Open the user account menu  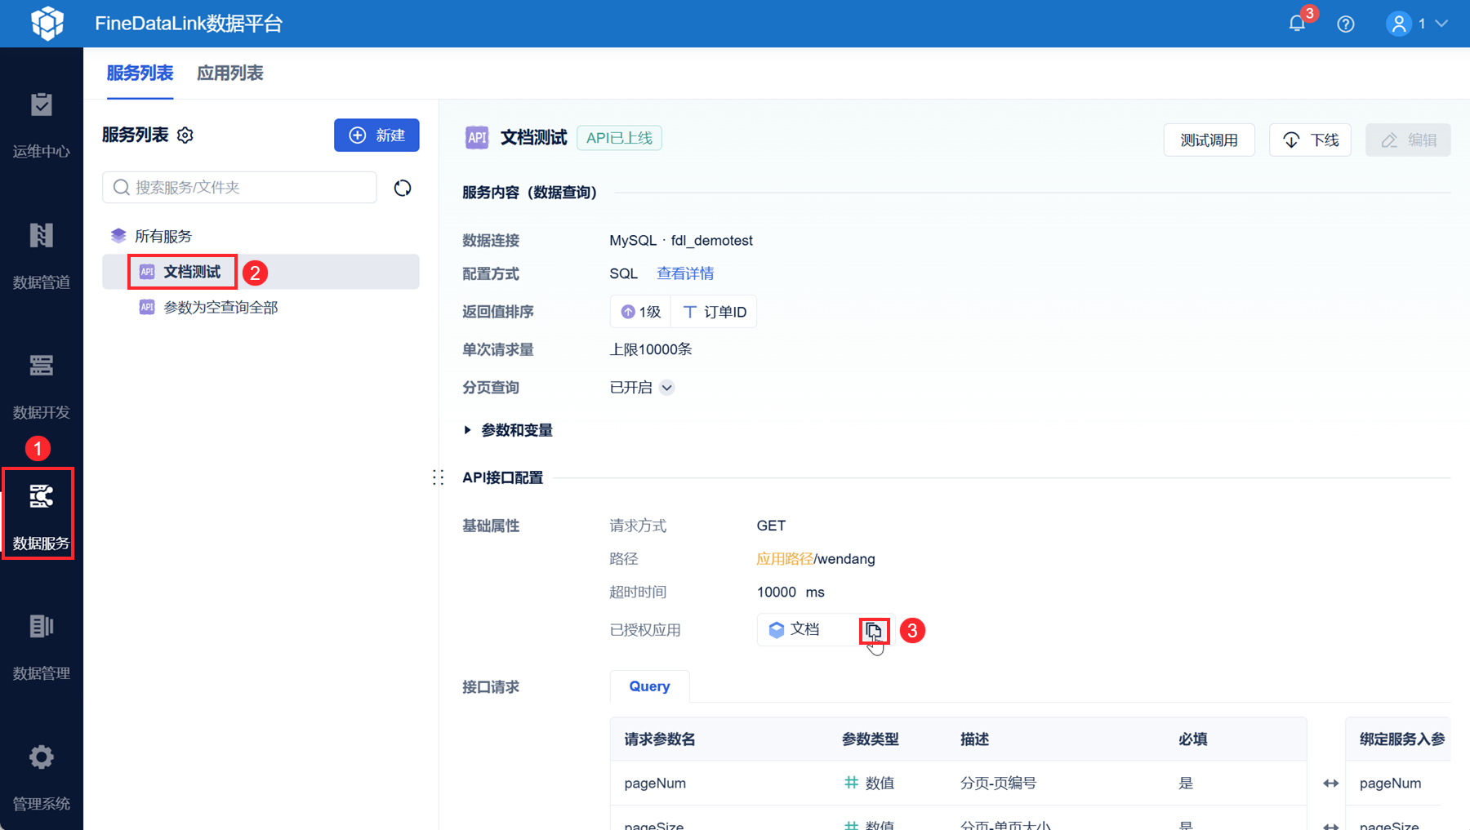click(1417, 24)
